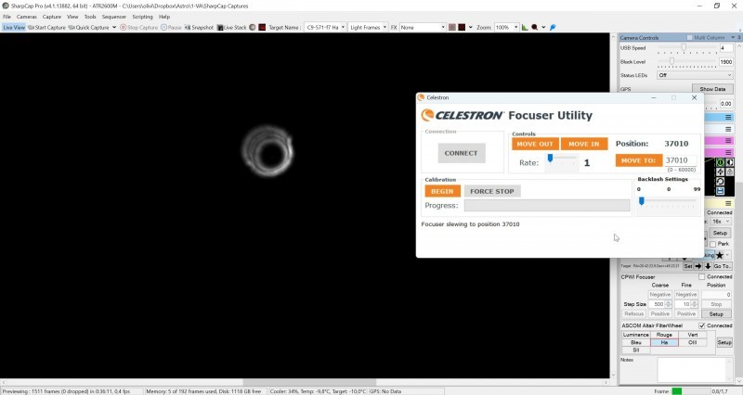The image size is (743, 395).
Task: Click the round grey icon after Live Stack
Action: [253, 28]
